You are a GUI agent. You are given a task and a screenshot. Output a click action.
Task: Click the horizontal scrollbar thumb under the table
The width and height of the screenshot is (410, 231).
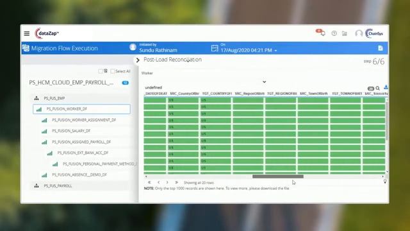[278, 176]
